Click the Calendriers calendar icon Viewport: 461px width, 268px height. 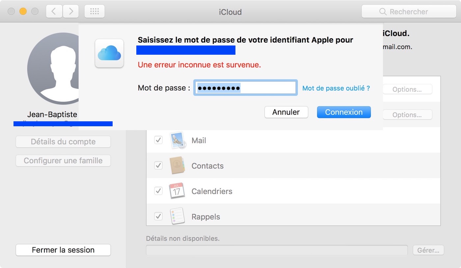pos(177,191)
